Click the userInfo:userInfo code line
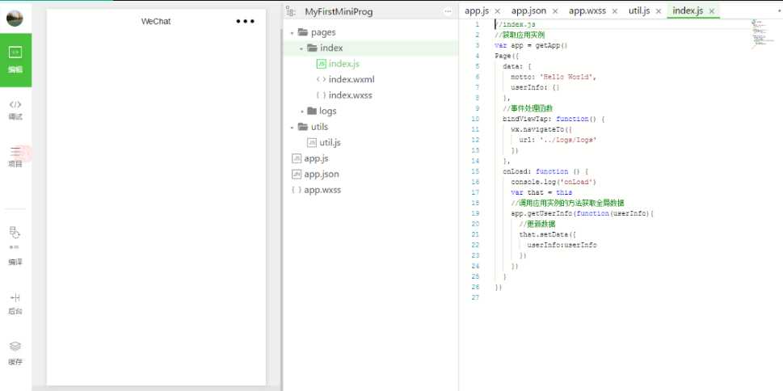The width and height of the screenshot is (783, 391). tap(562, 245)
